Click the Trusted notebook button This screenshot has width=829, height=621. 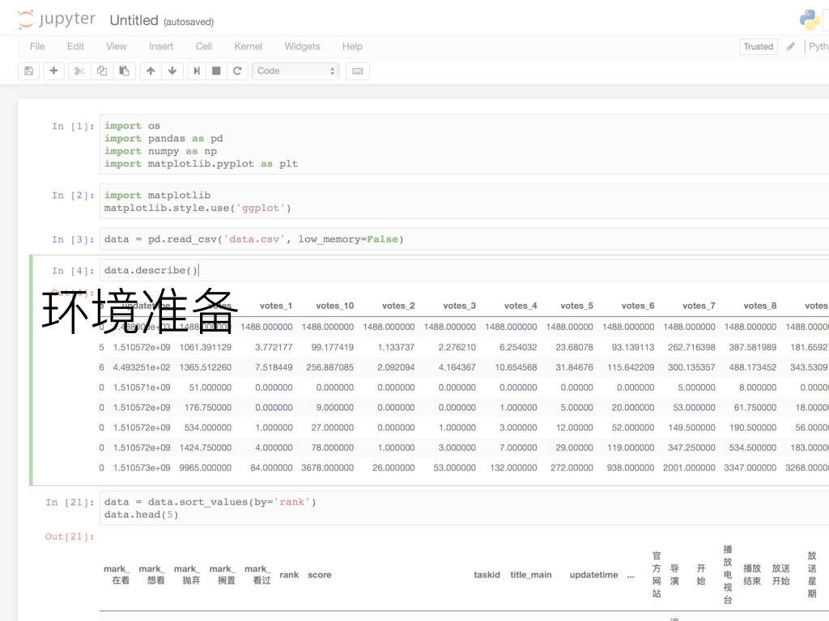coord(759,47)
